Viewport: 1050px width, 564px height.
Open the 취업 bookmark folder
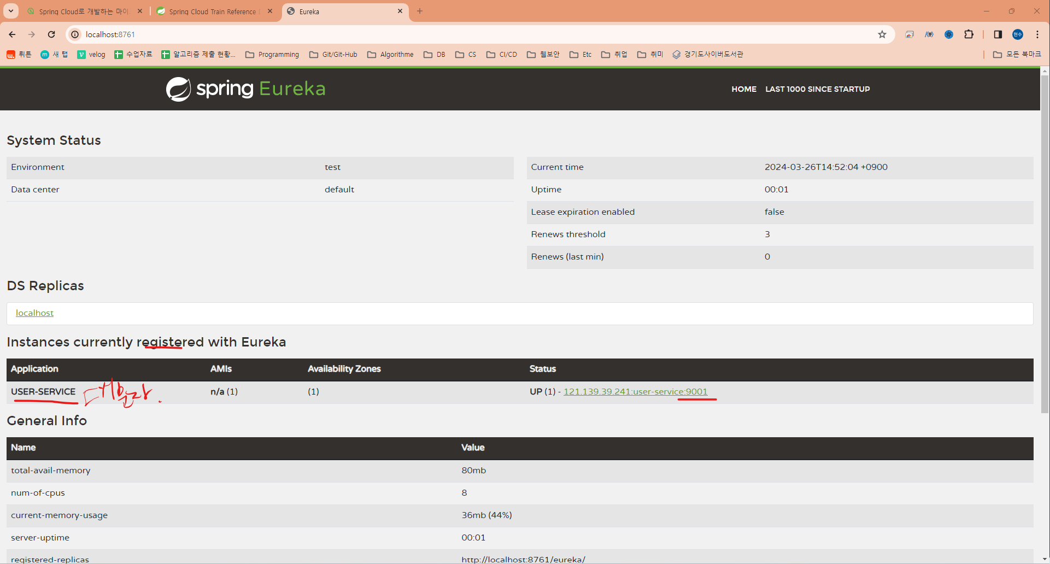614,55
